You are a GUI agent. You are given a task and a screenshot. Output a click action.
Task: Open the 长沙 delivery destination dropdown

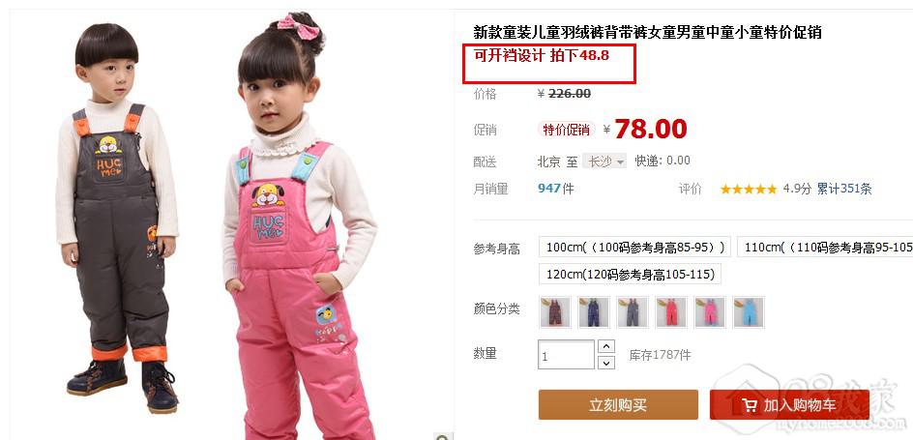[605, 161]
